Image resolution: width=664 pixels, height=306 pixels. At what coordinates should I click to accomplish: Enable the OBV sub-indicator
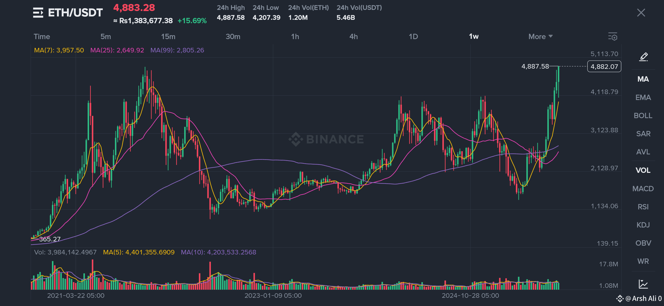pyautogui.click(x=643, y=243)
